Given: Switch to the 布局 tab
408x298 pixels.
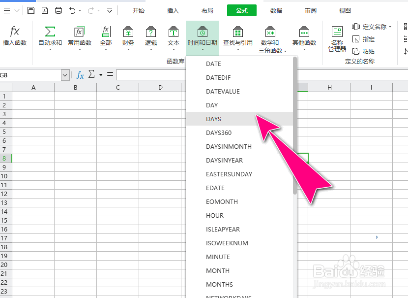Looking at the screenshot, I should click(207, 10).
